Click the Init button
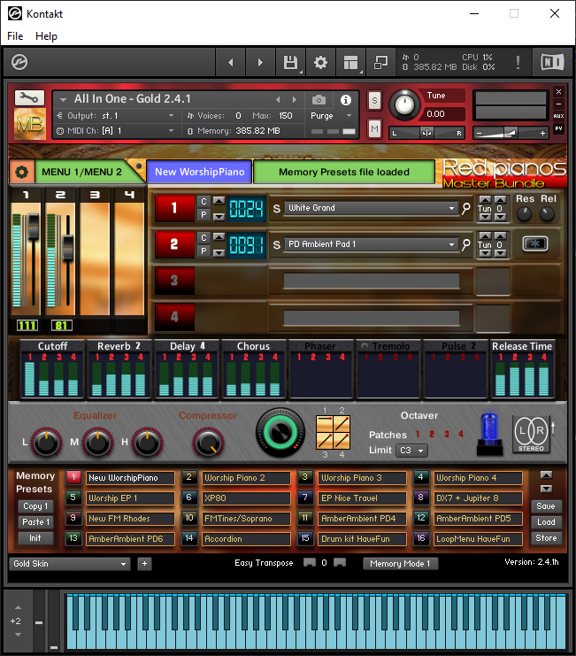The height and width of the screenshot is (656, 576). [x=35, y=538]
